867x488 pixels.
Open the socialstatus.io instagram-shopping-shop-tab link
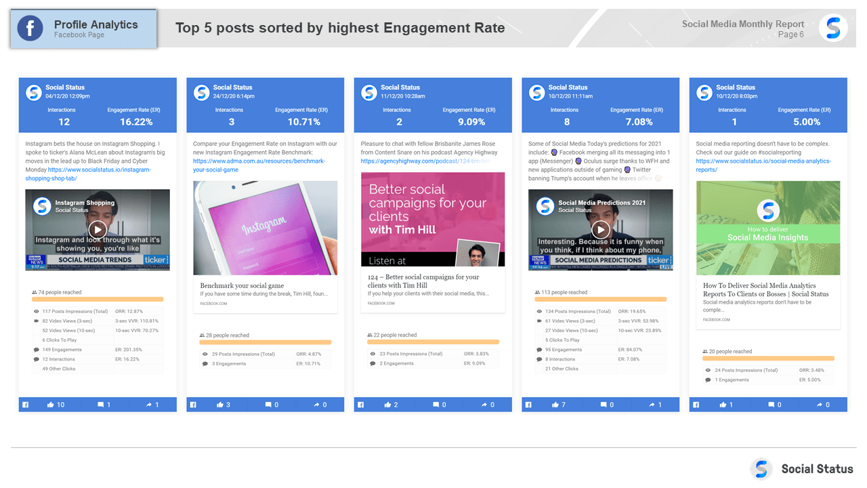click(88, 174)
